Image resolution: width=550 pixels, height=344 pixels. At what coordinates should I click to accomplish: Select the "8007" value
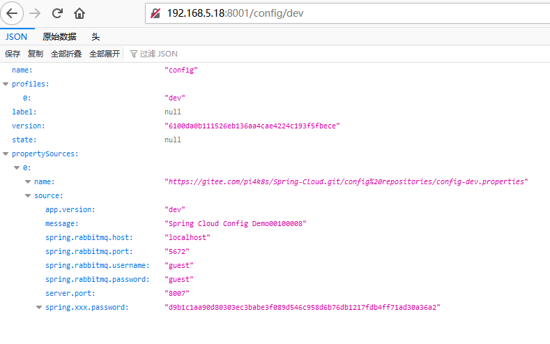coord(177,294)
